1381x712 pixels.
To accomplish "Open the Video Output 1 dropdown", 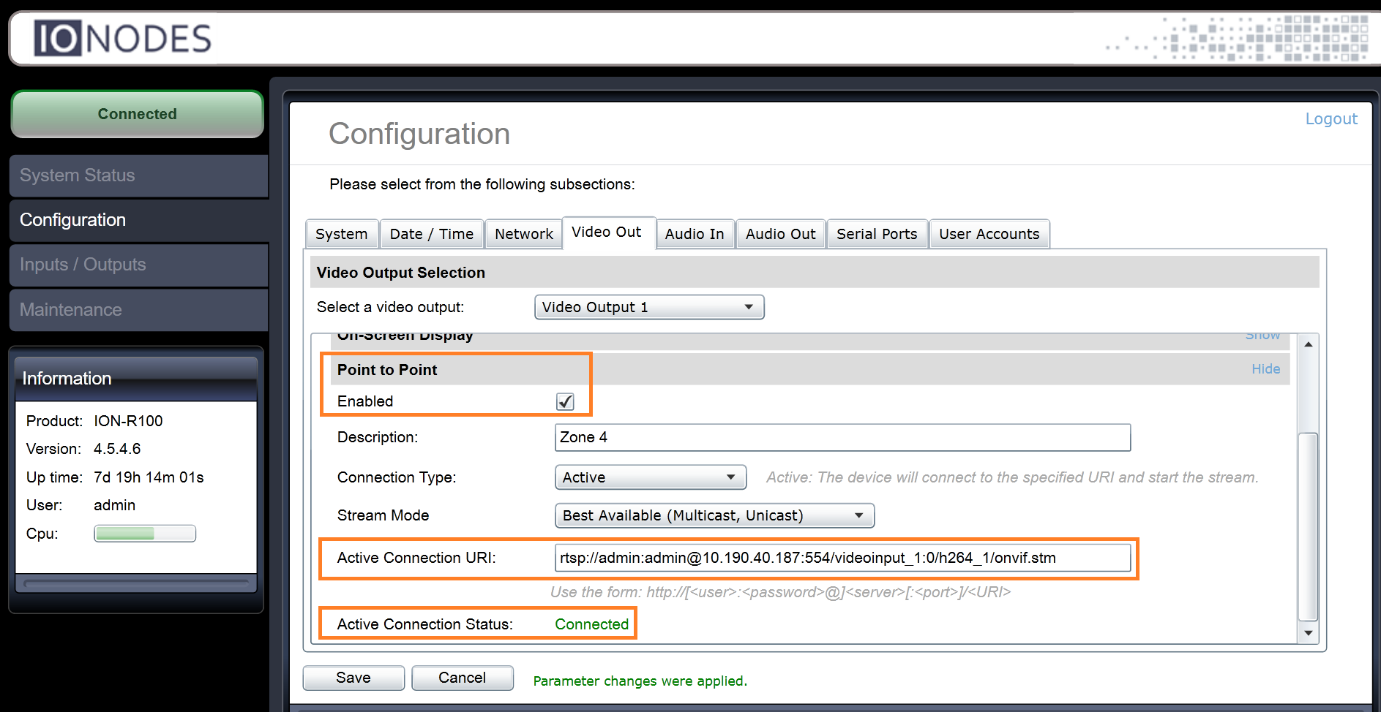I will point(648,307).
